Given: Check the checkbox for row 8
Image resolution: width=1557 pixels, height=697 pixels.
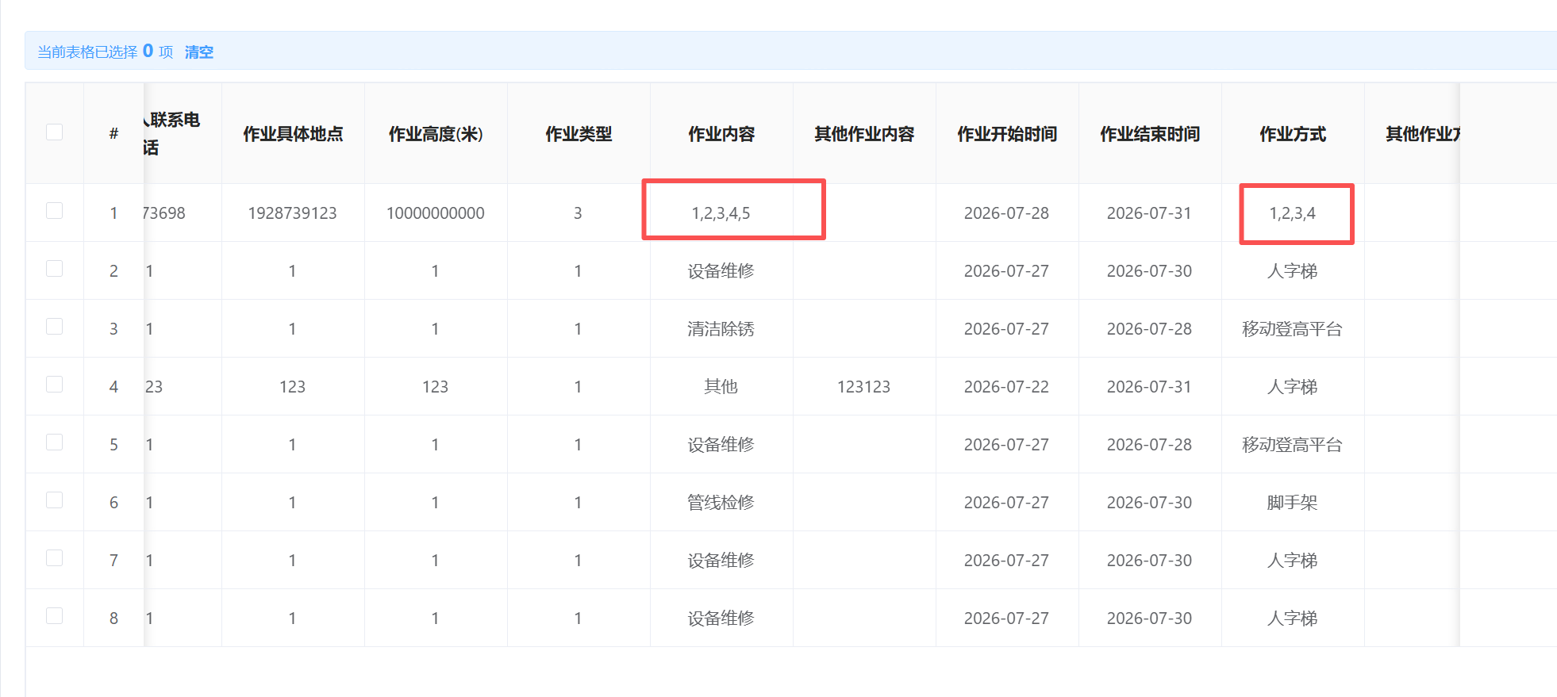Looking at the screenshot, I should point(54,615).
